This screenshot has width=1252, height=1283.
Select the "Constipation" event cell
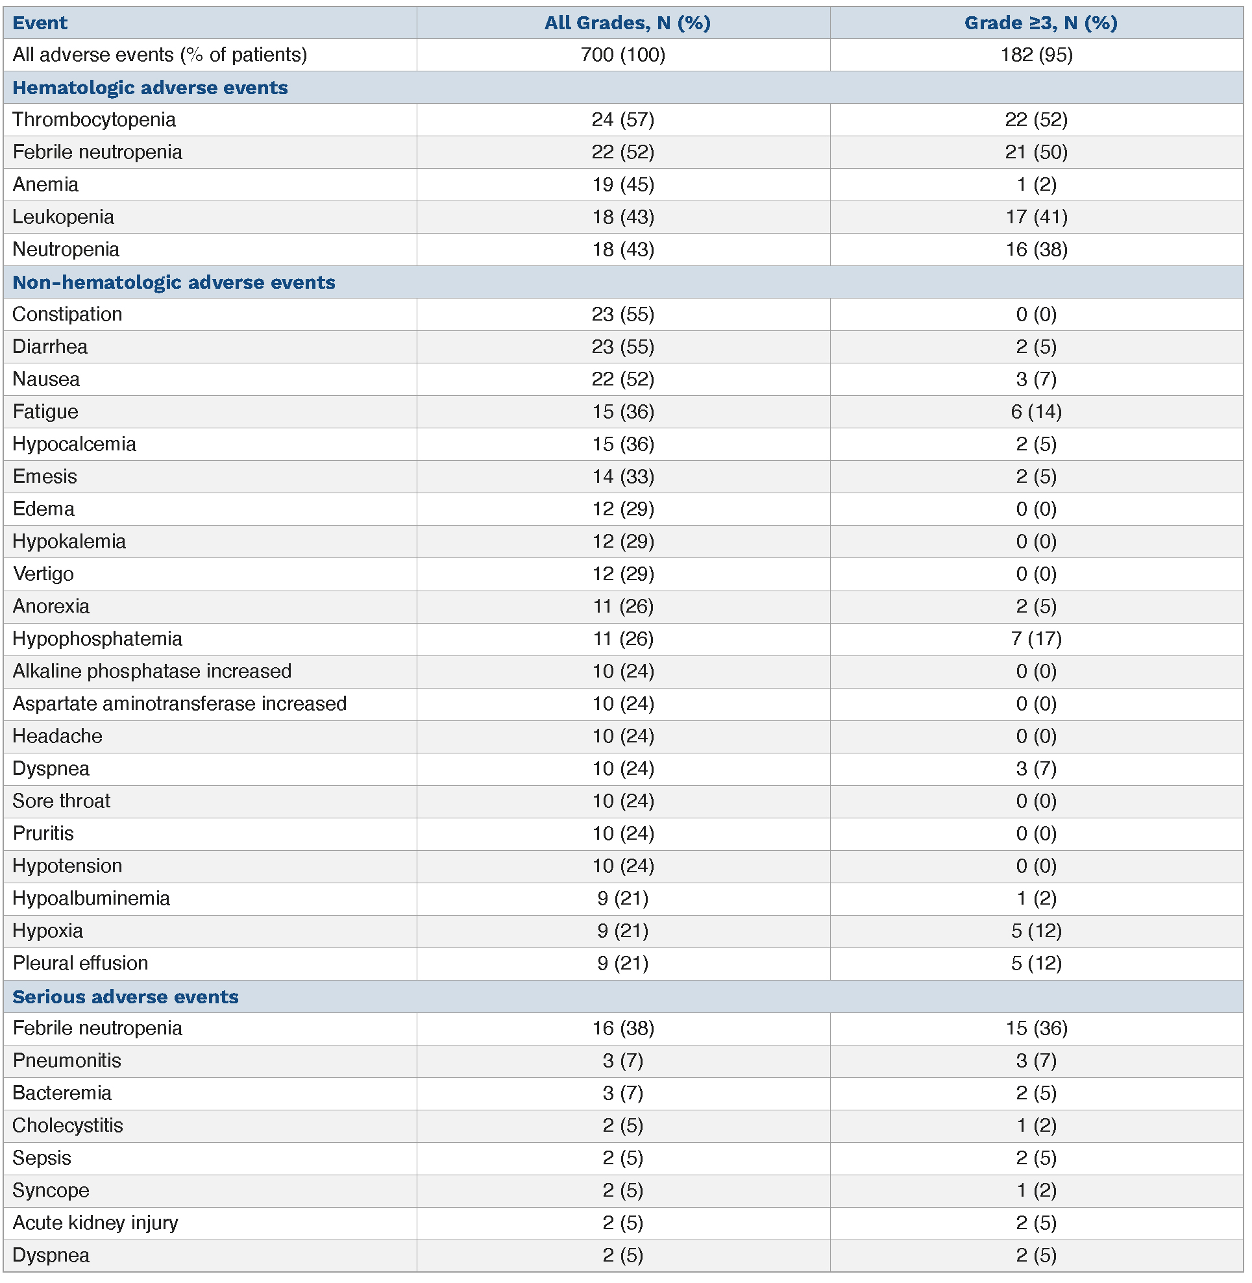click(x=67, y=314)
